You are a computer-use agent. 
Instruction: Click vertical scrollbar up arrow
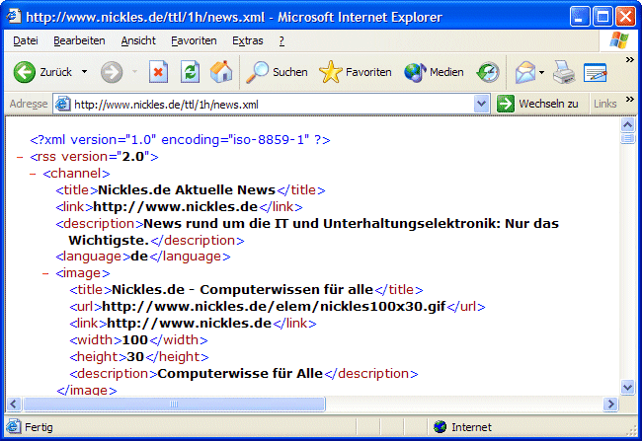pyautogui.click(x=627, y=124)
